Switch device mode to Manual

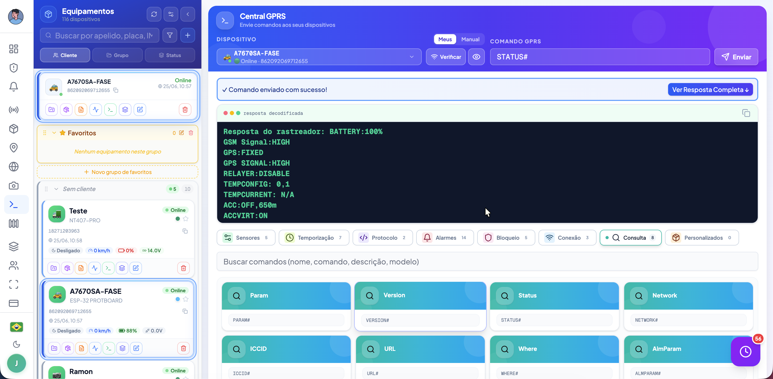point(470,39)
